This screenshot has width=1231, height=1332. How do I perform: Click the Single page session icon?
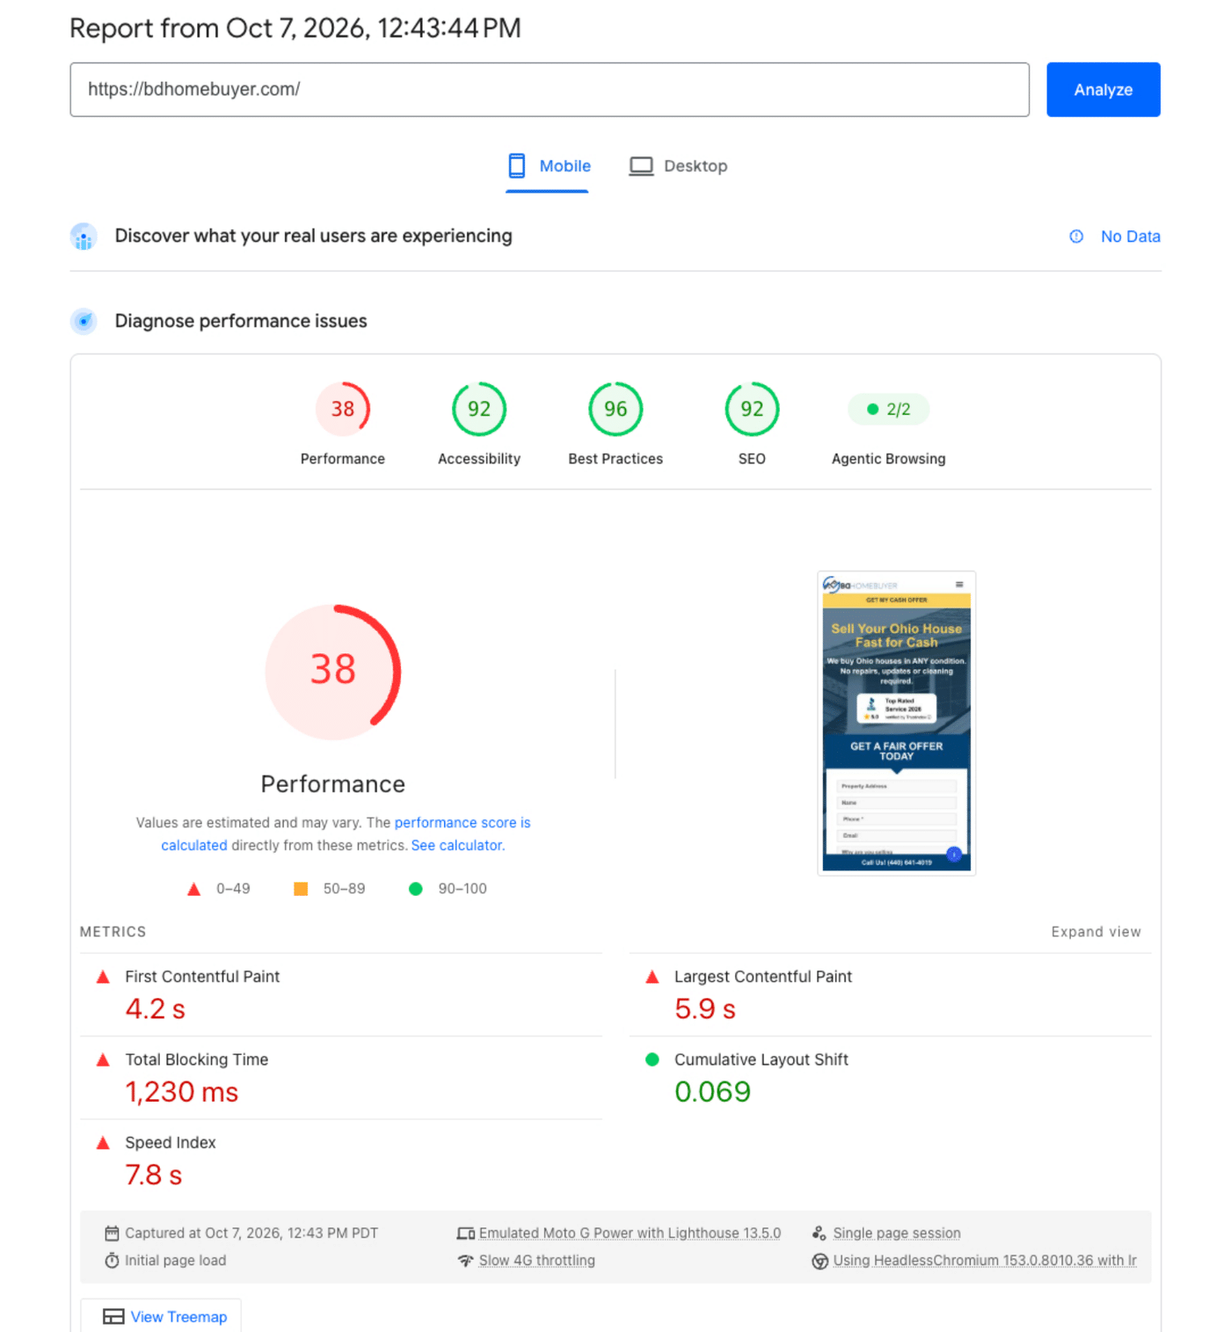tap(819, 1234)
